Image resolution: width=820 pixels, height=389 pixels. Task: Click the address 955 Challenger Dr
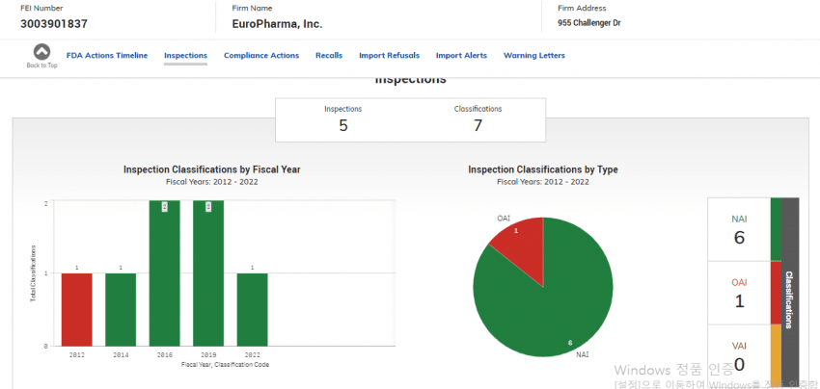click(589, 23)
